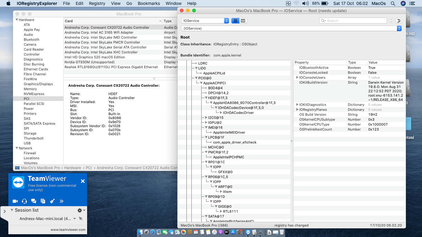Click the TeamViewer headset audio icon
Viewport: 422px width, 237px height.
pyautogui.click(x=24, y=201)
